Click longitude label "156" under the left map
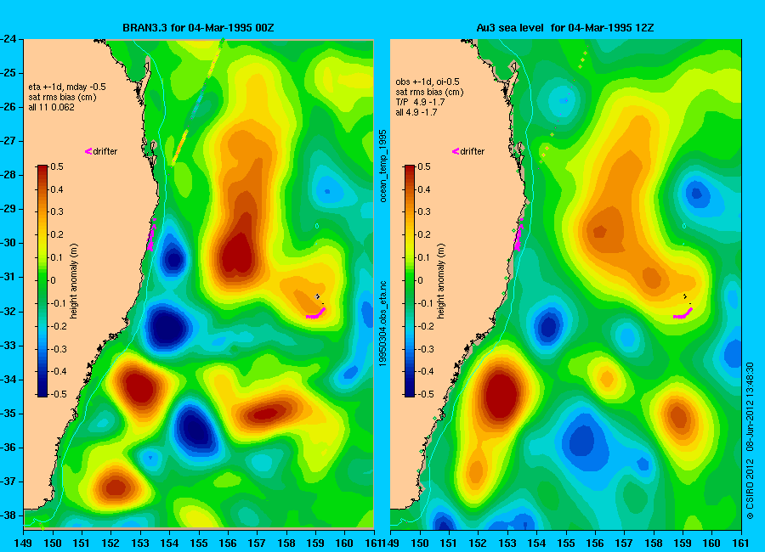 coord(228,544)
